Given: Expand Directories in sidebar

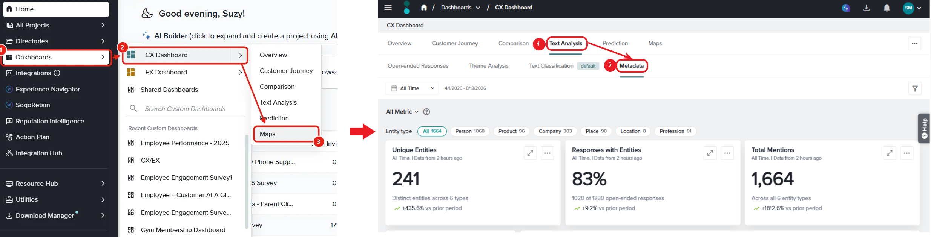Looking at the screenshot, I should [103, 41].
